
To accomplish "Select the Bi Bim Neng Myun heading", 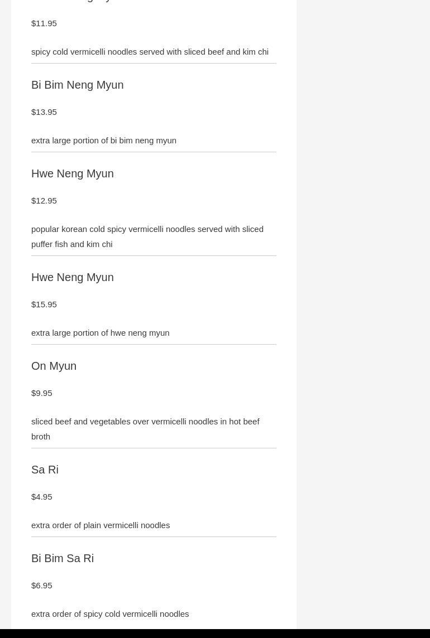I will click(x=77, y=85).
